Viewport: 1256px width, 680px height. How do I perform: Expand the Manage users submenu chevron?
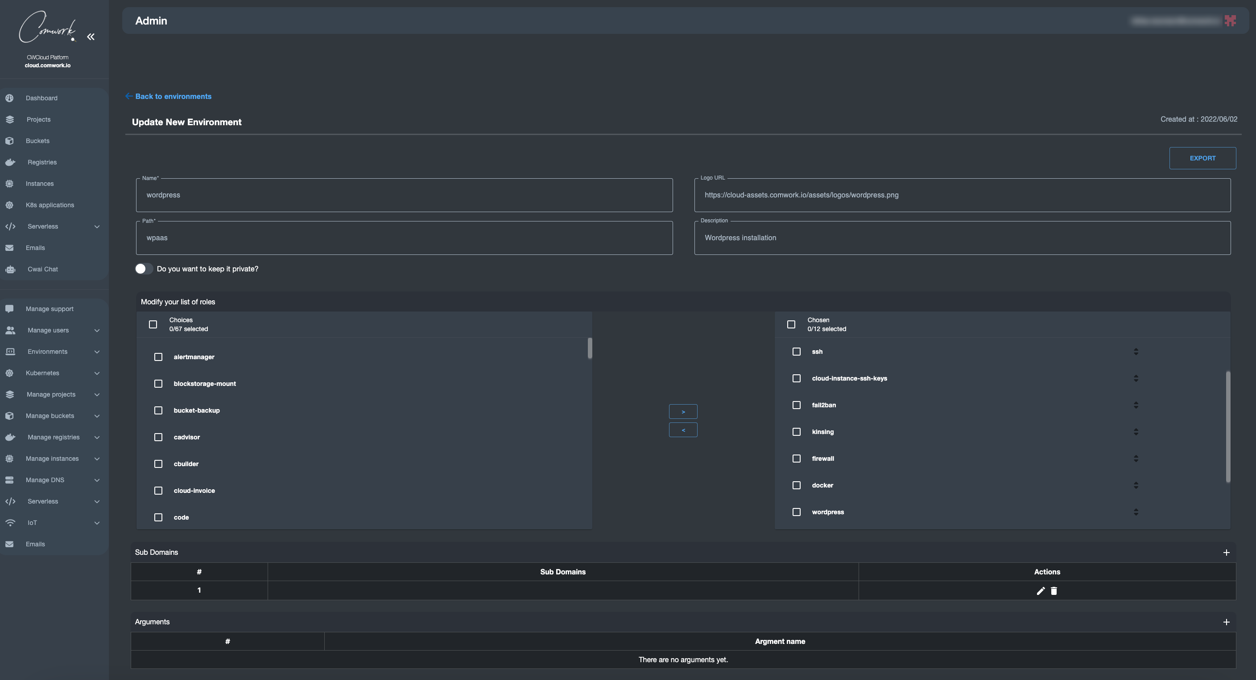click(97, 331)
